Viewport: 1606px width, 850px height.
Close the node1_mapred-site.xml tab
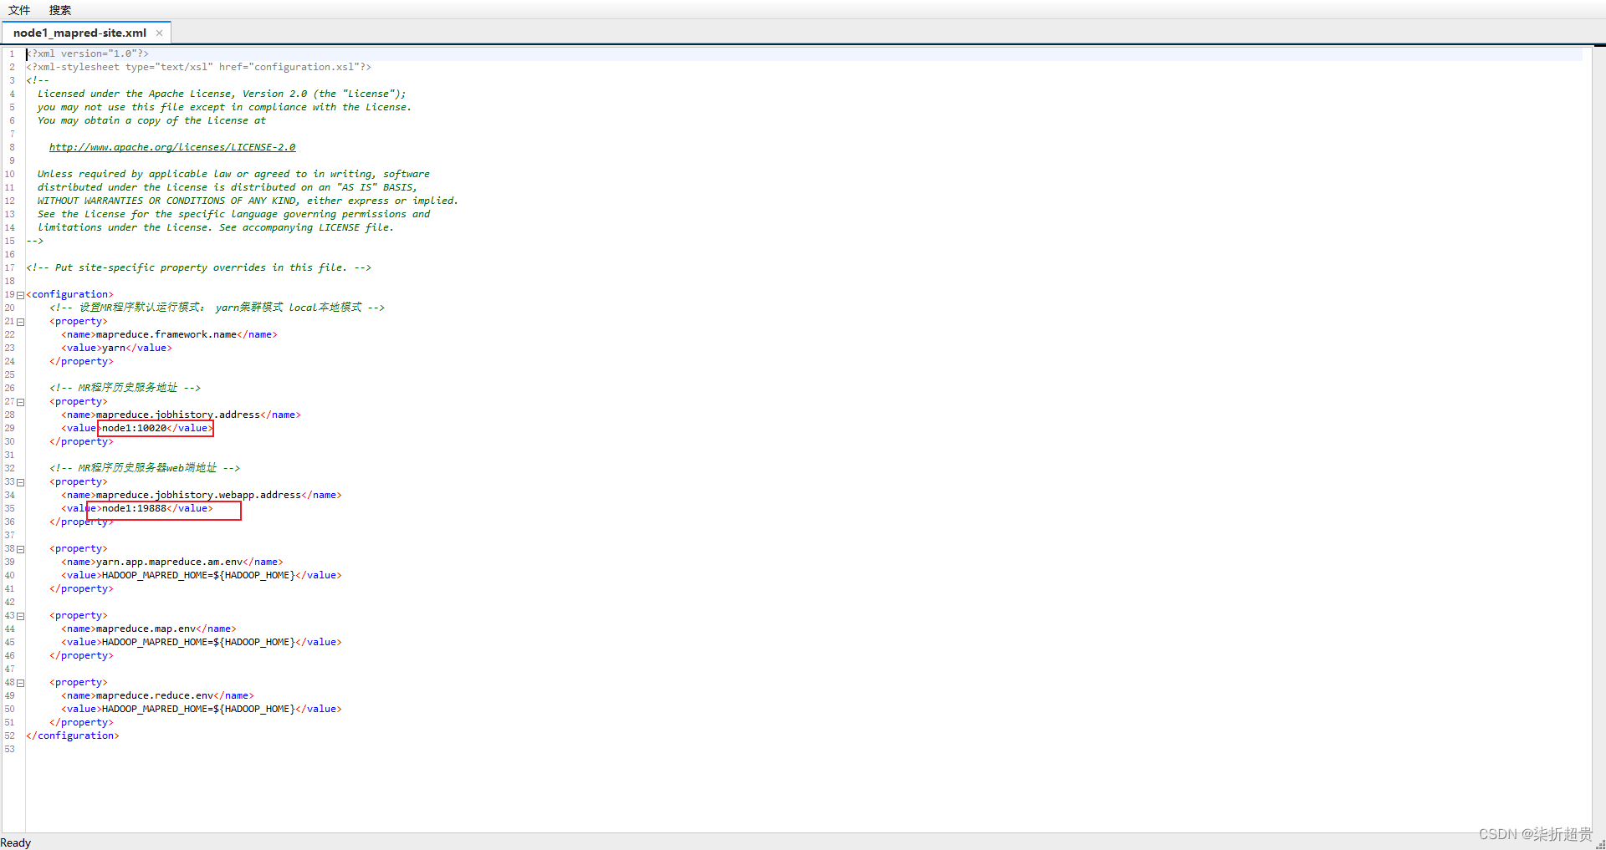click(159, 33)
